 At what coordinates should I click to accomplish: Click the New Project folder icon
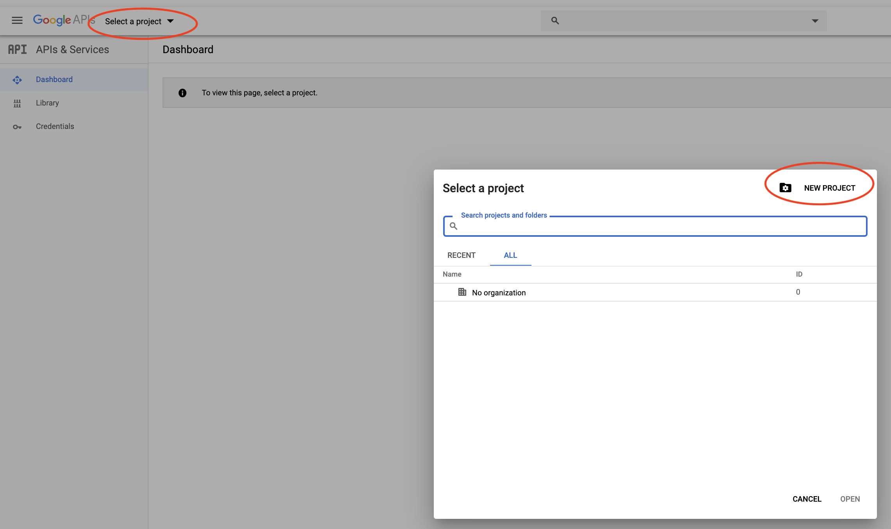785,188
